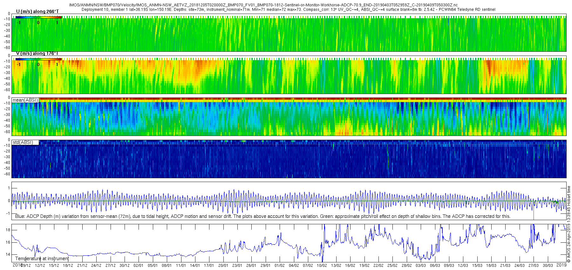
Task: Click the '-60' depth tick in std(ABSI) panel
Action: click(7, 174)
